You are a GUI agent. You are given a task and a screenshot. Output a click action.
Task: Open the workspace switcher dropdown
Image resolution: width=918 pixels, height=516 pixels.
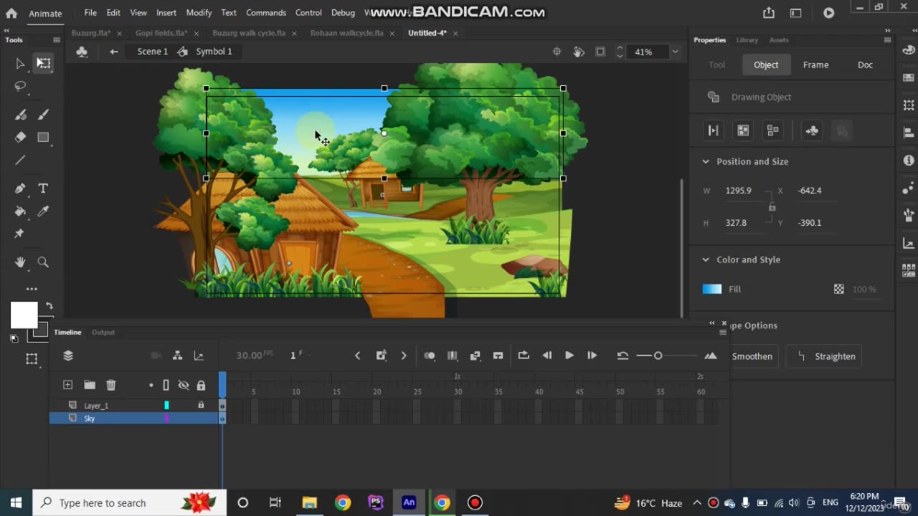(795, 13)
